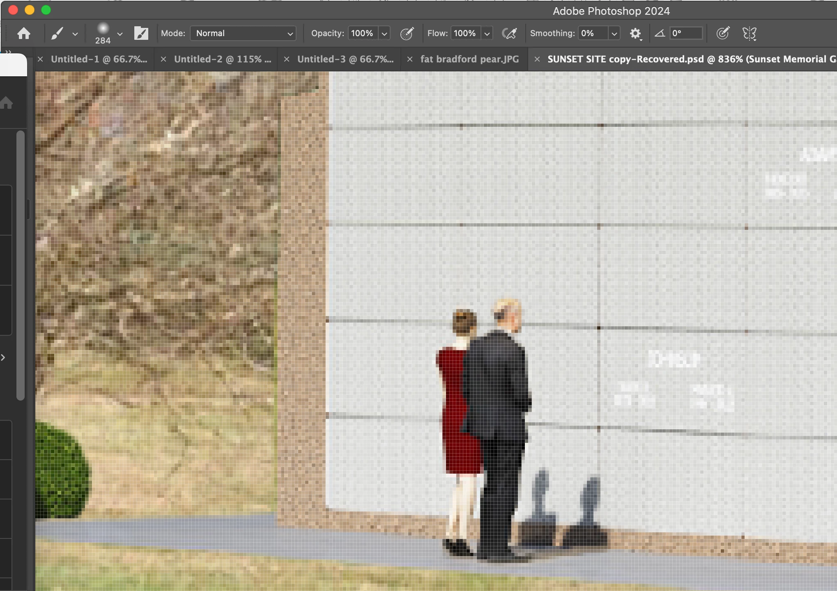837x591 pixels.
Task: Close the Untitled-3 document tab
Action: coord(287,59)
